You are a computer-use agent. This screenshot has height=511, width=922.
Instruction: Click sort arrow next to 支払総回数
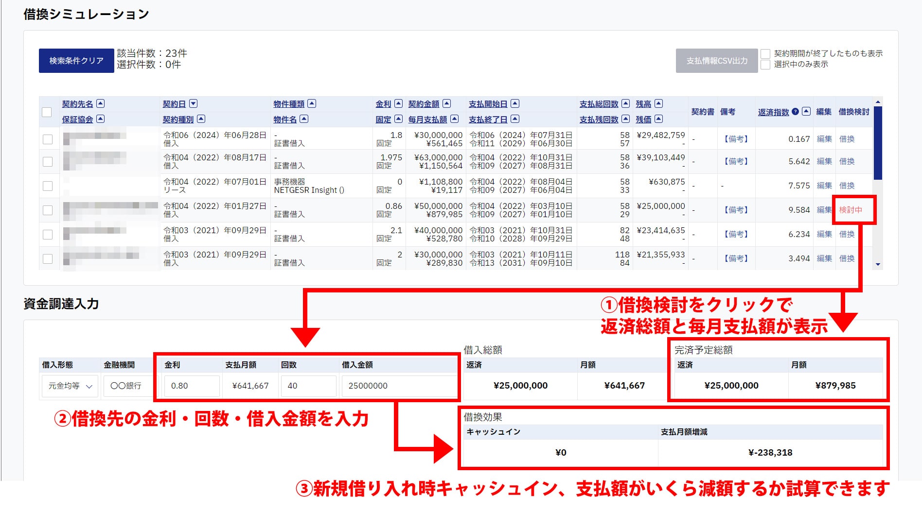[626, 103]
